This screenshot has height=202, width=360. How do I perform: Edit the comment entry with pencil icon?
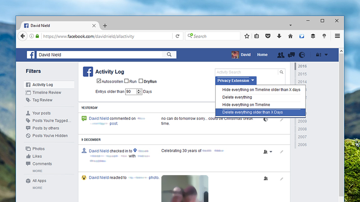coord(282,120)
